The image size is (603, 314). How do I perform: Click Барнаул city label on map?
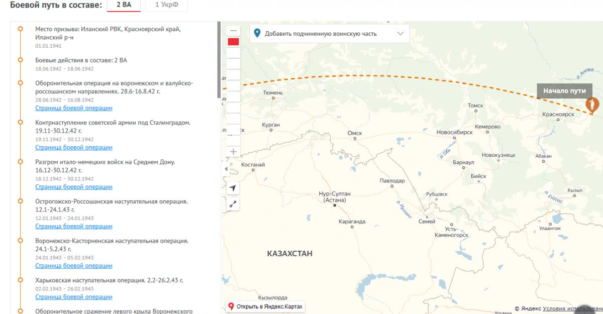(463, 163)
